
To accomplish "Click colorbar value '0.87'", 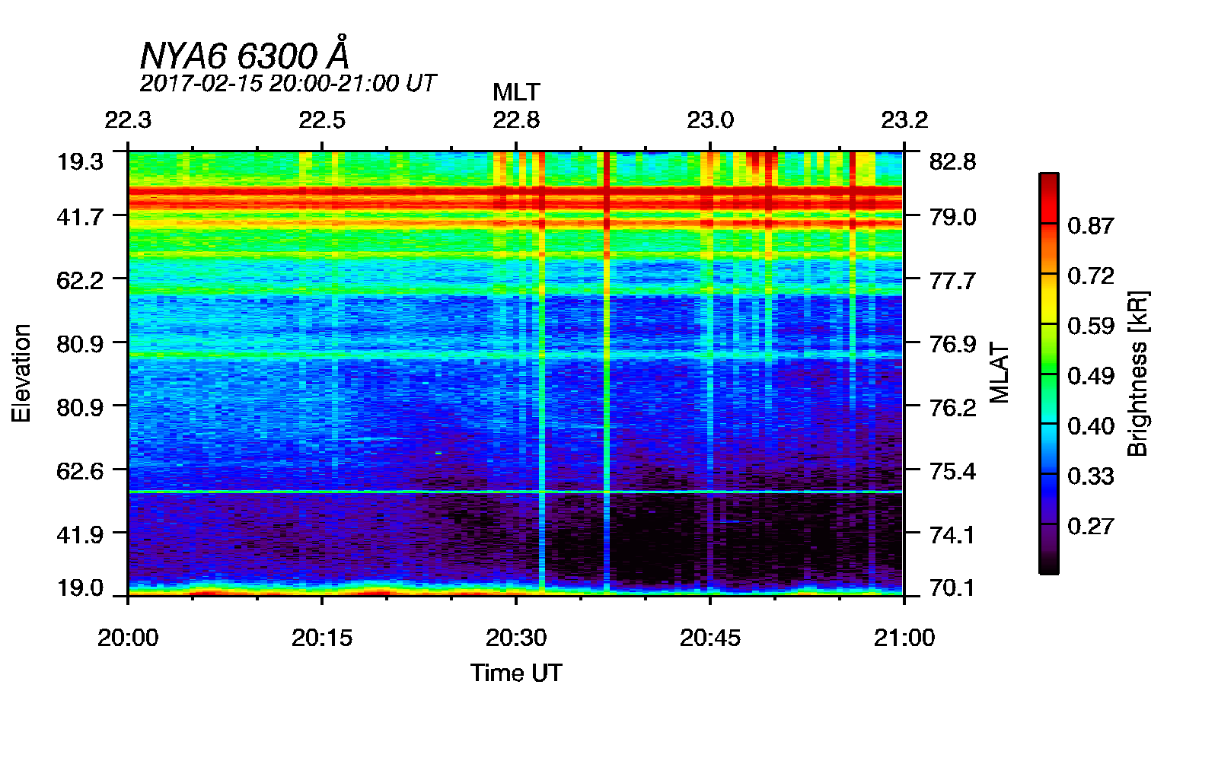I will coord(1090,225).
